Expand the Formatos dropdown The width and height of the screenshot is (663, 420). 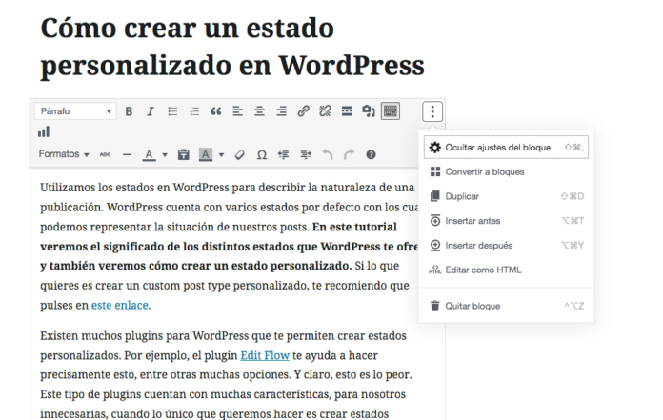pos(64,153)
